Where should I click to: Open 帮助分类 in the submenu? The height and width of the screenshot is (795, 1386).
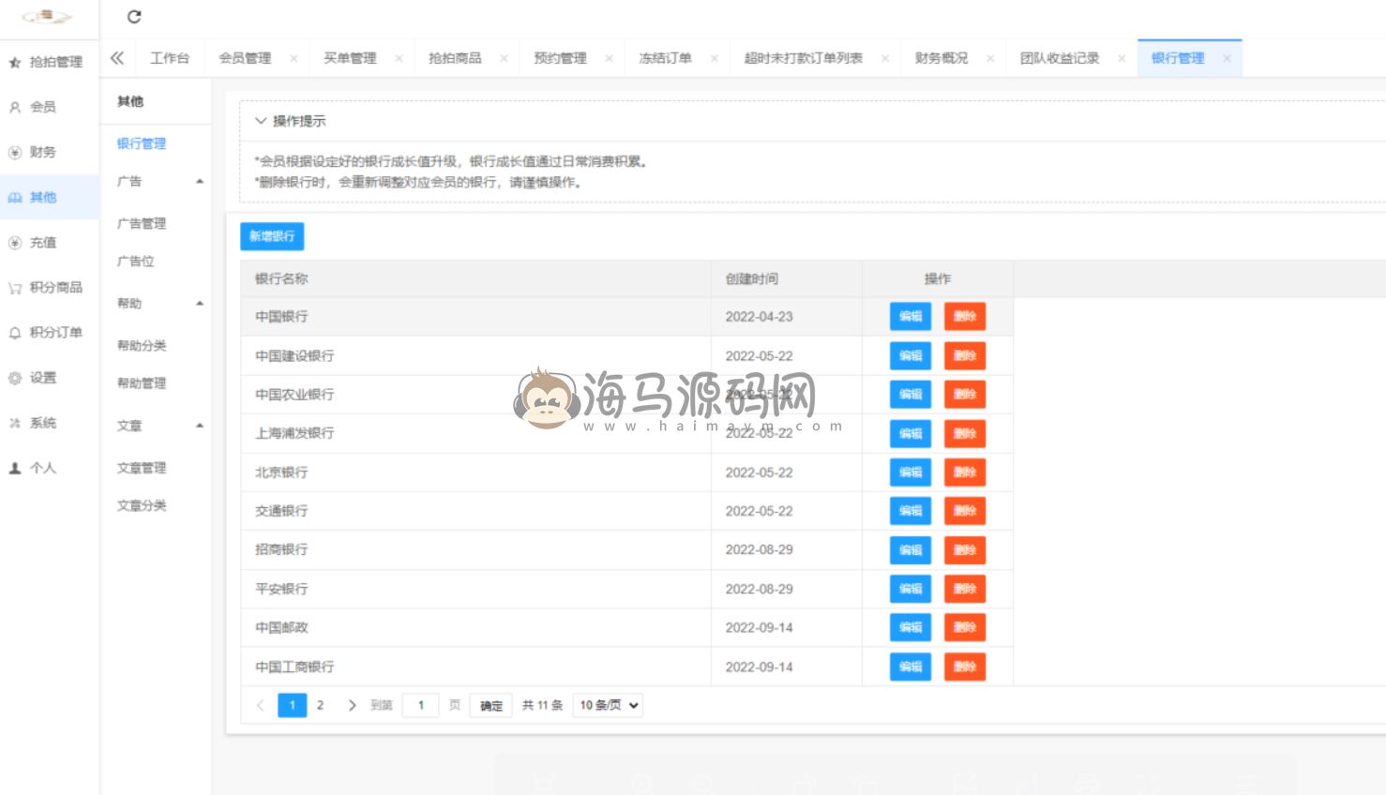142,345
